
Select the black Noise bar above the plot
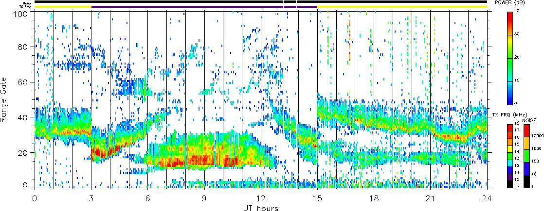pos(261,2)
